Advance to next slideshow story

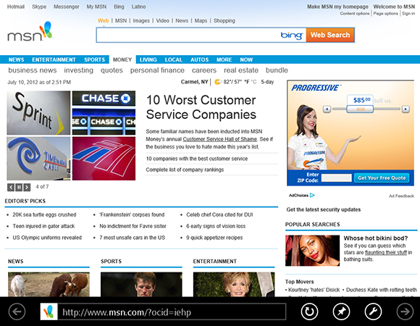pos(27,187)
